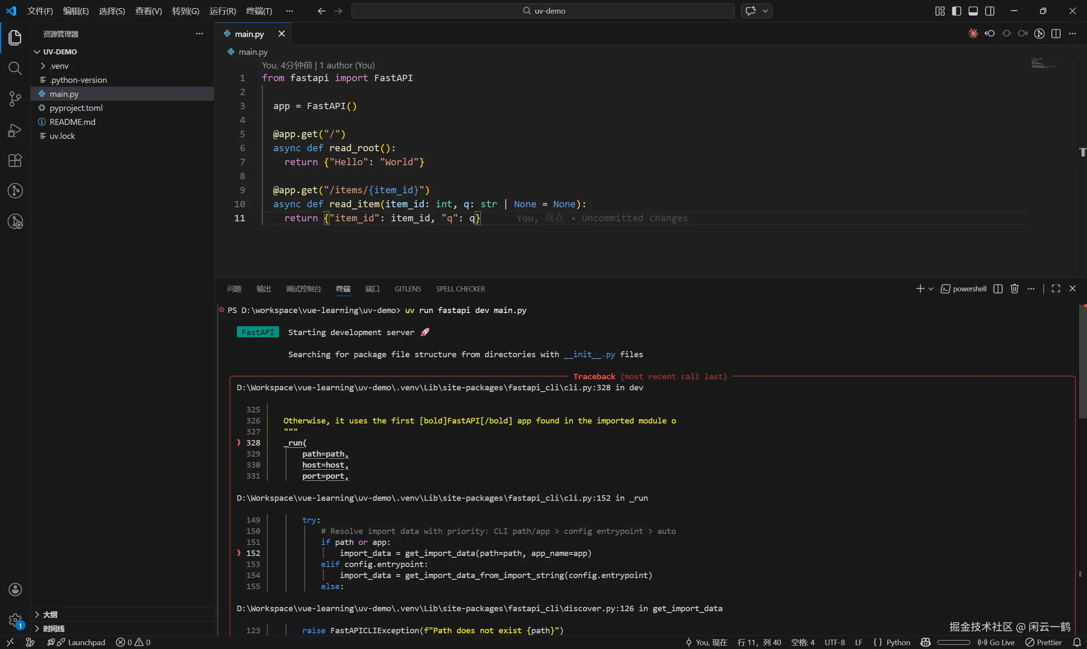
Task: Toggle the bottom panel layout button
Action: [973, 11]
